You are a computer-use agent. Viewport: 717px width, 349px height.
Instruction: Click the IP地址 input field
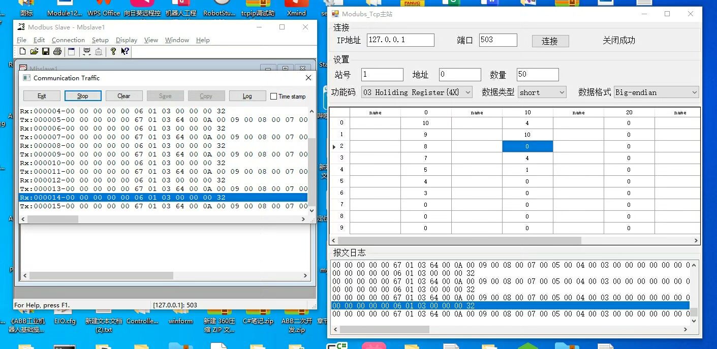(x=400, y=40)
